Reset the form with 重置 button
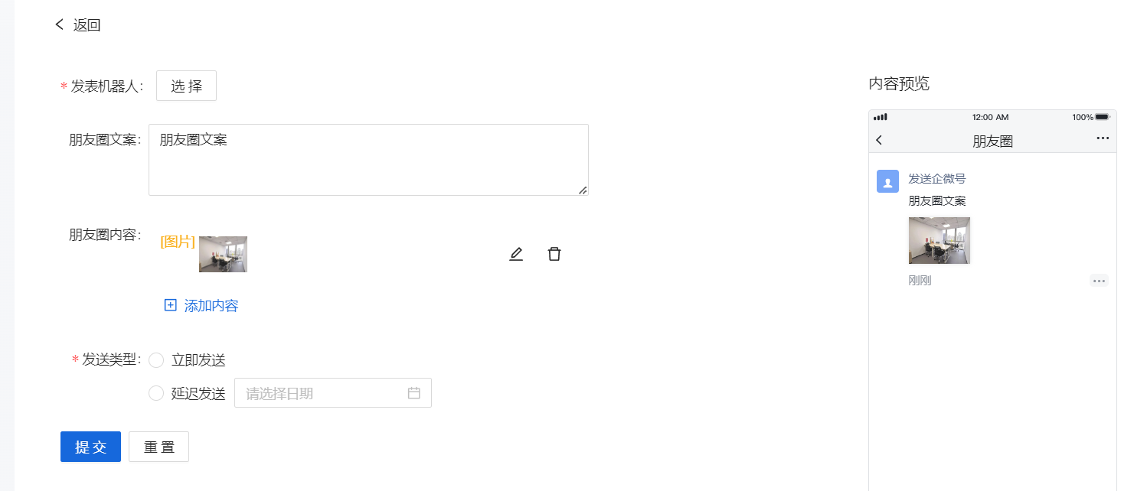 pyautogui.click(x=158, y=447)
